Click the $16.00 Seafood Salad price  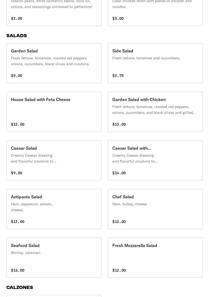18,270
